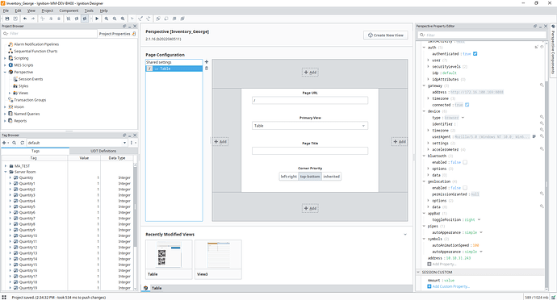
Task: Collapse the Server Room tag folder
Action: (6, 172)
